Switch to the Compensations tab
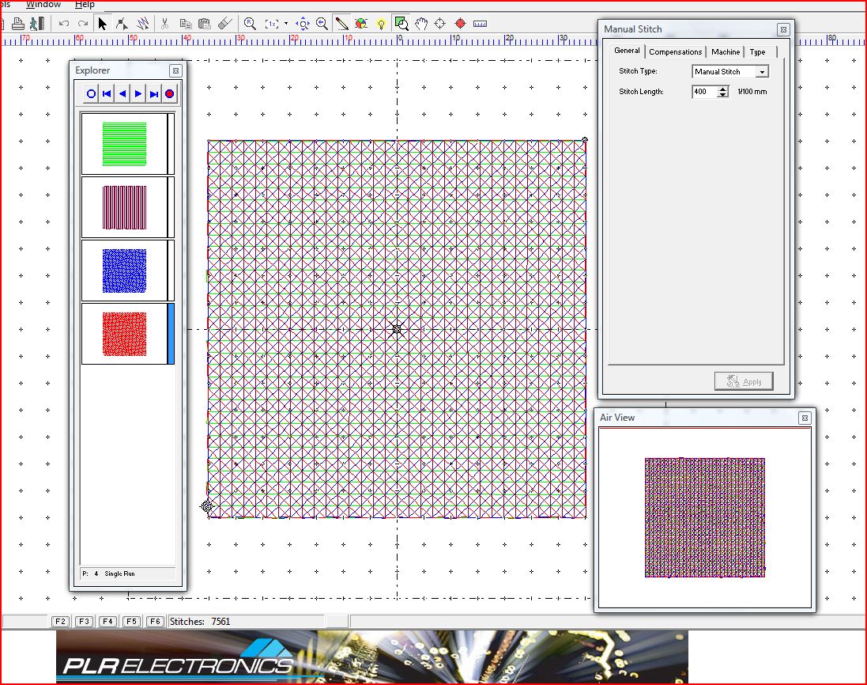Viewport: 867px width, 685px height. [x=675, y=51]
